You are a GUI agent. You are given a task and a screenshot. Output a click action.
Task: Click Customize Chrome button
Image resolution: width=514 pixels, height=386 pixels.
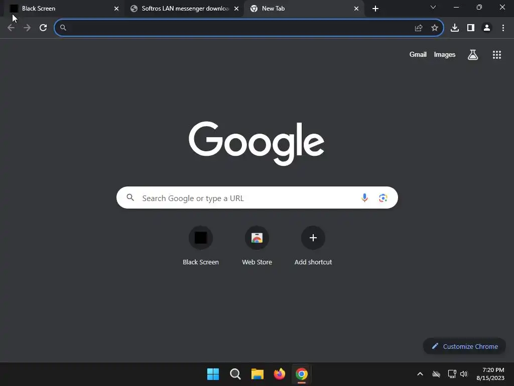pyautogui.click(x=464, y=346)
